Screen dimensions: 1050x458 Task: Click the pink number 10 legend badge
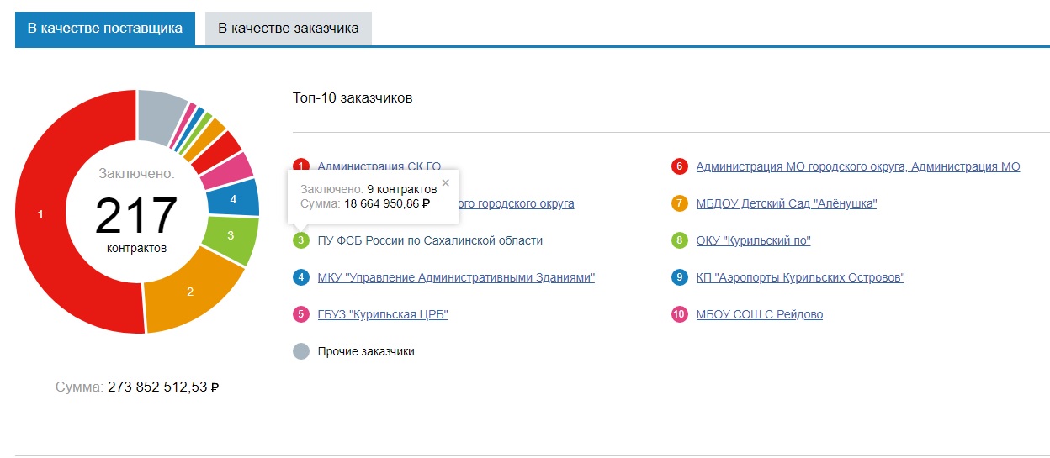[x=680, y=314]
